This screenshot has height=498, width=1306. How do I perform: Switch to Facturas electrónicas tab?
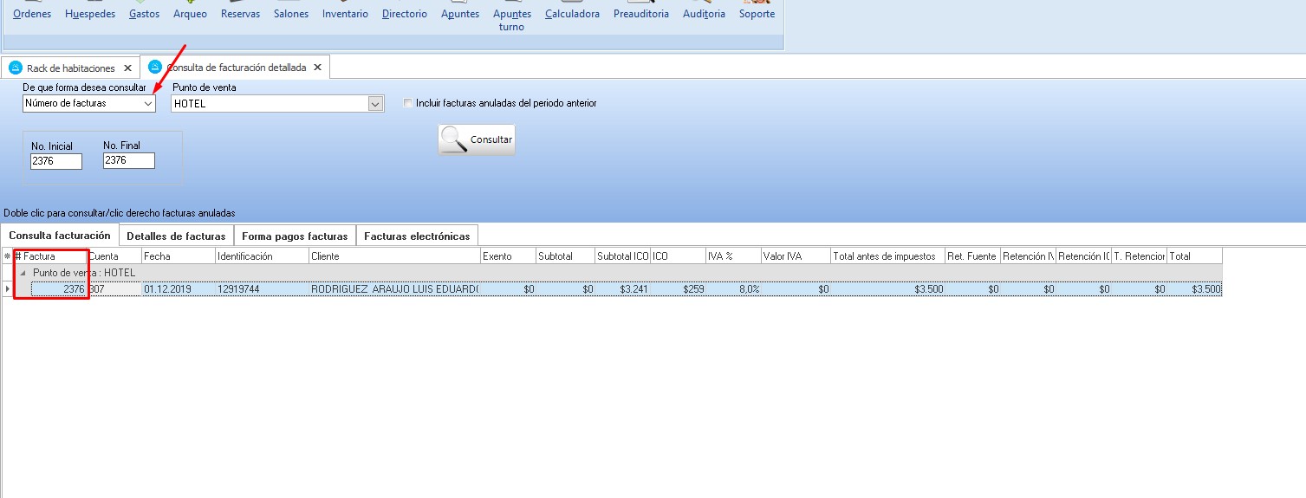coord(417,236)
